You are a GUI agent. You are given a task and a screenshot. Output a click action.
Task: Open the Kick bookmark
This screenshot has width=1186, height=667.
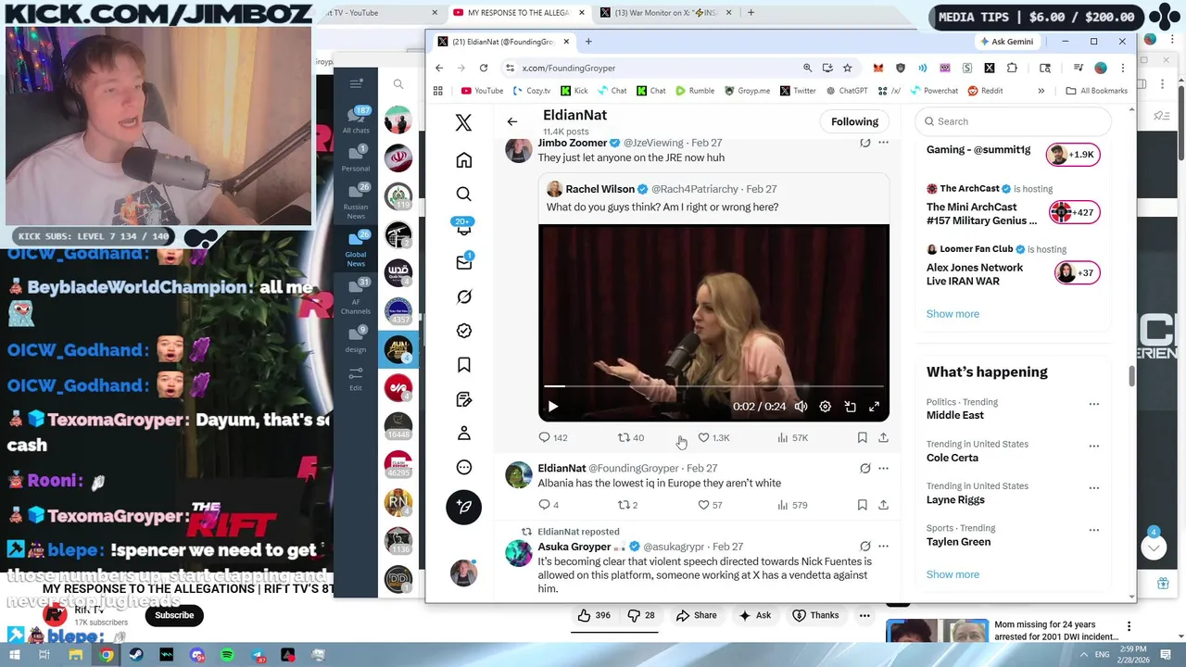(x=574, y=91)
